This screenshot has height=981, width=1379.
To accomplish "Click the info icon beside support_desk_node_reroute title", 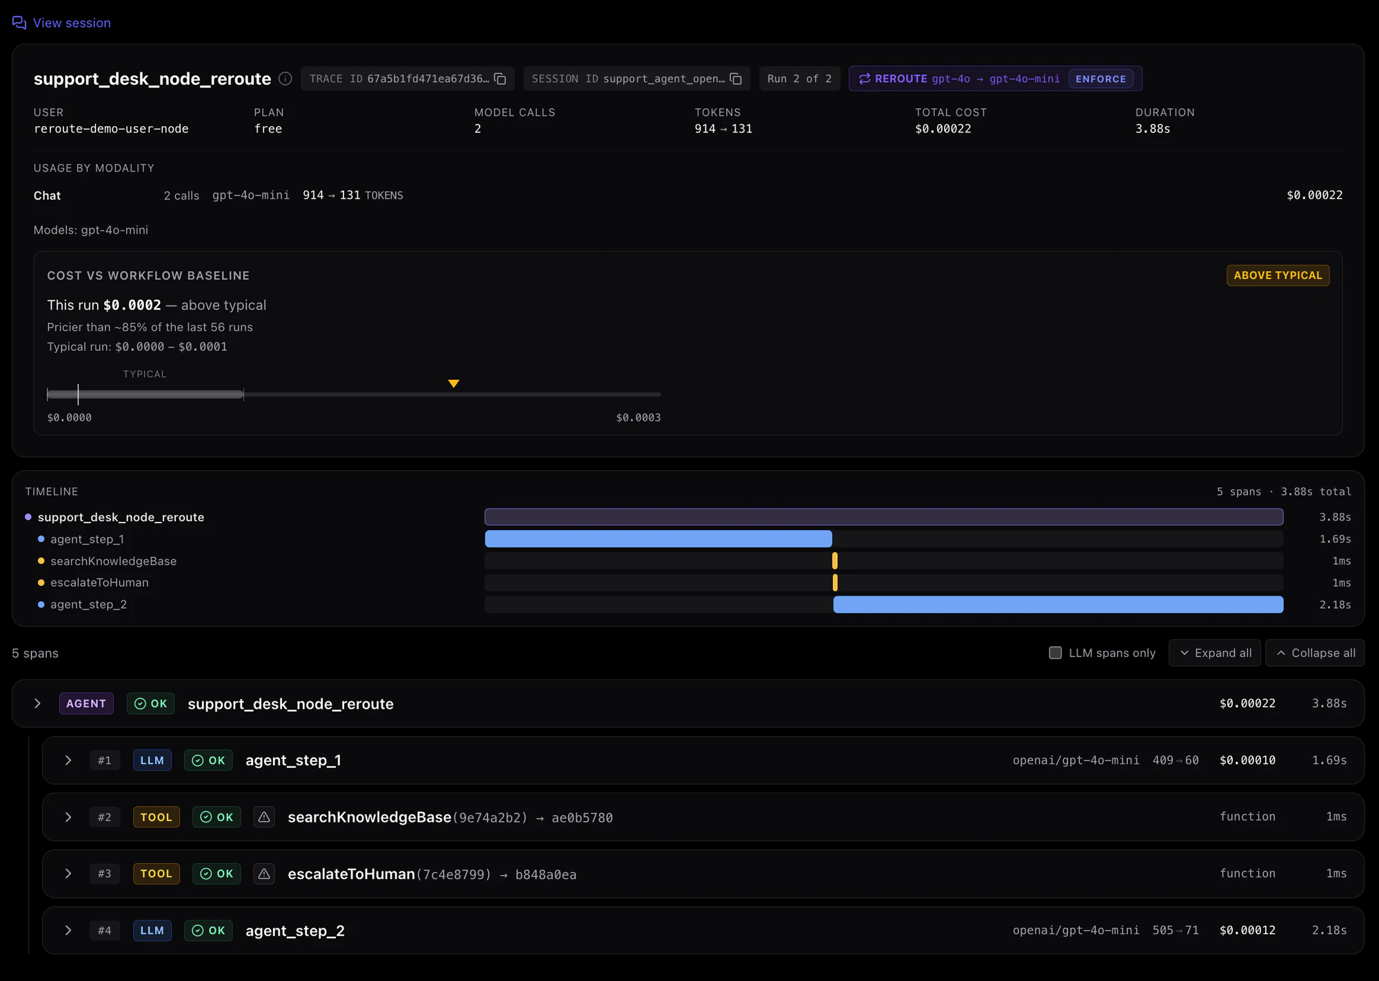I will tap(285, 79).
